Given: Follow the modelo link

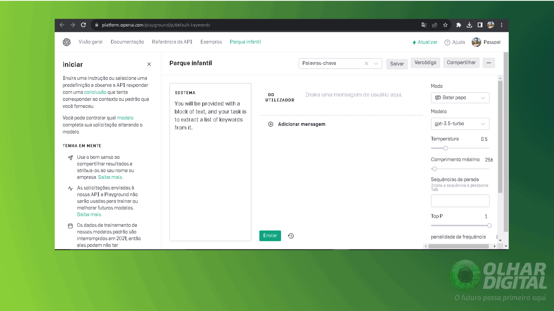Looking at the screenshot, I should (x=125, y=118).
